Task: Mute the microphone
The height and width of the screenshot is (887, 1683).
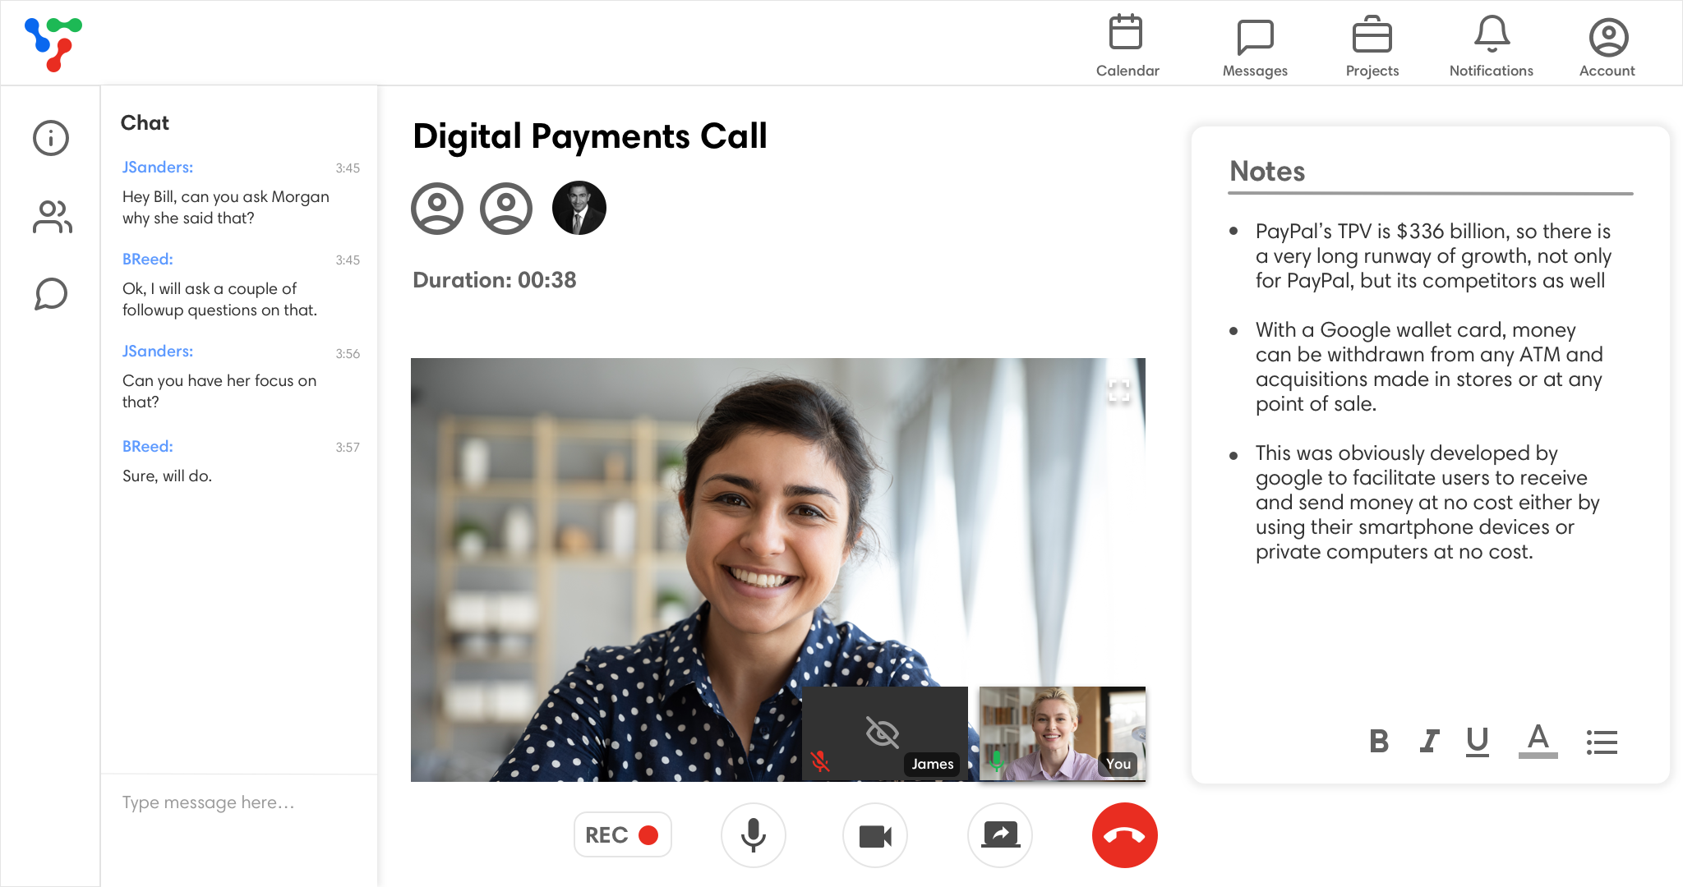Action: [753, 835]
